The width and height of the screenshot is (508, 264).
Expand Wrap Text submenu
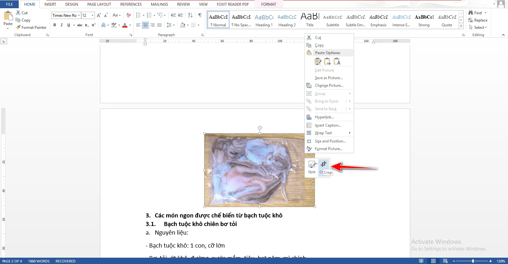(329, 133)
